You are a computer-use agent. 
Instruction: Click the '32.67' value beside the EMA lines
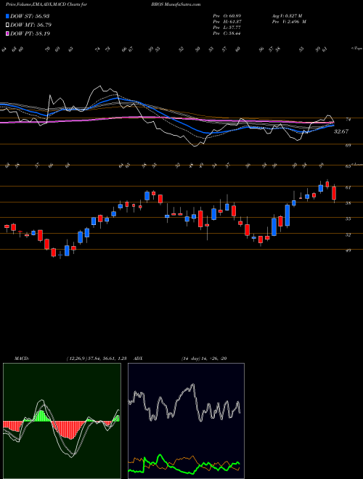(x=341, y=131)
